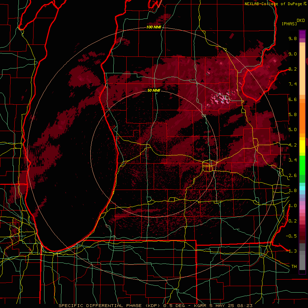Pick the cyan band of the color bar
This screenshot has height=308, width=308.
(302, 188)
